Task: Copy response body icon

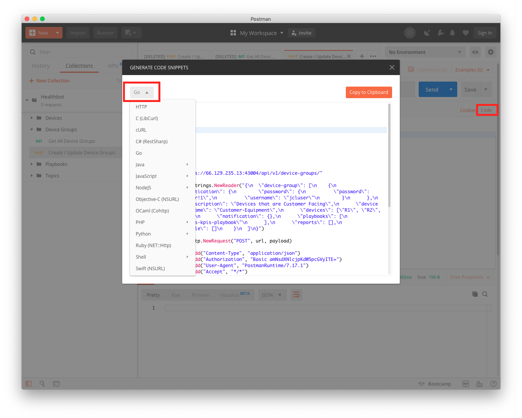Action: coord(475,294)
